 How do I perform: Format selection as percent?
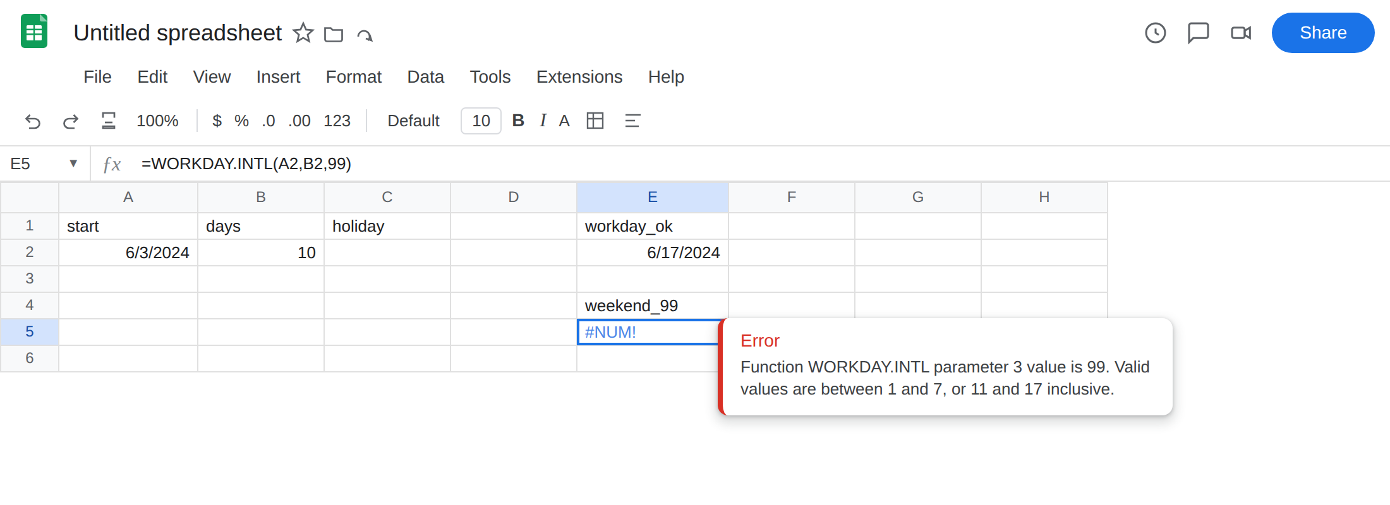tap(241, 121)
